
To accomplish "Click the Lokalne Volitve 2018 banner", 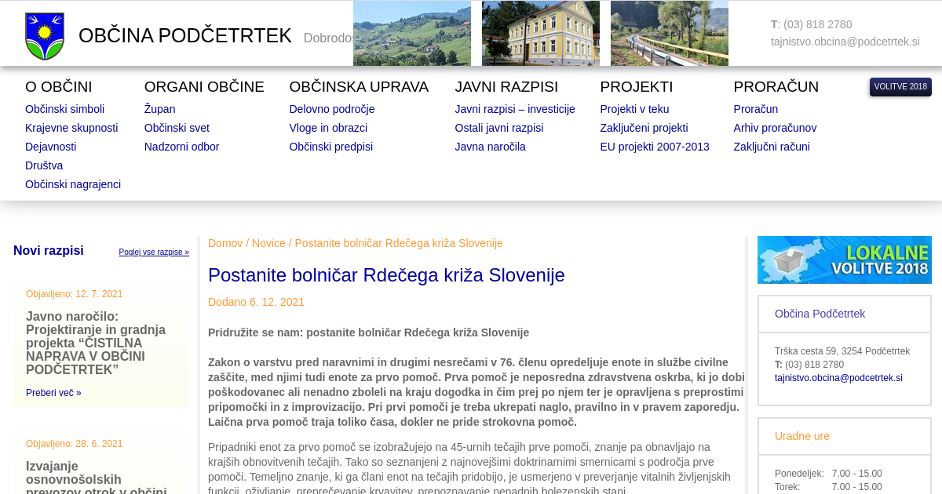I will coord(844,260).
